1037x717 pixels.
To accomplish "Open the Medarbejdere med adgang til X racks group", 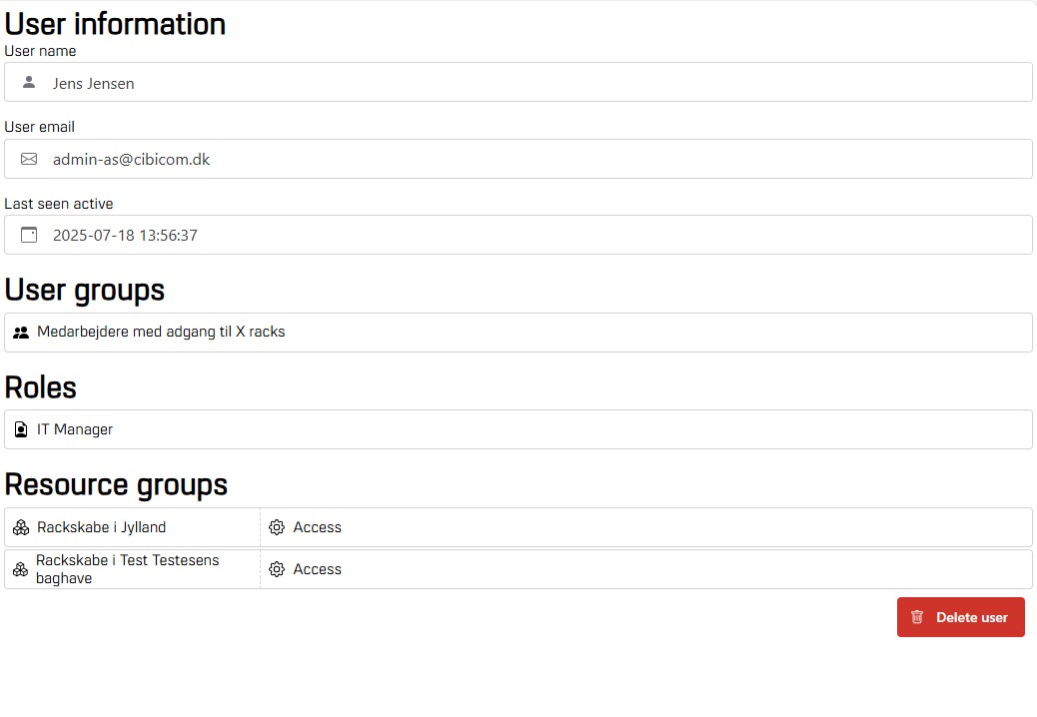I will pyautogui.click(x=161, y=332).
